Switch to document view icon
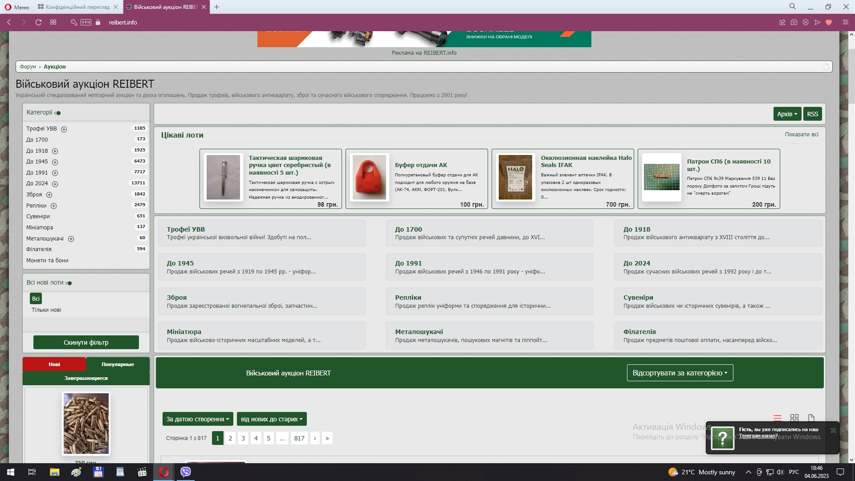855x481 pixels. click(811, 418)
